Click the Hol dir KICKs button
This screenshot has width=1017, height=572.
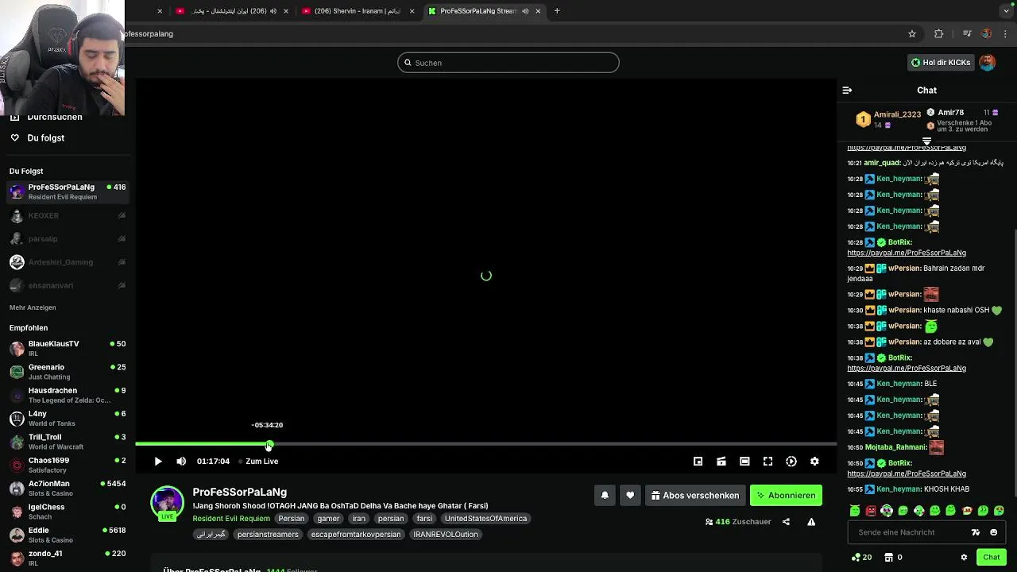point(941,63)
